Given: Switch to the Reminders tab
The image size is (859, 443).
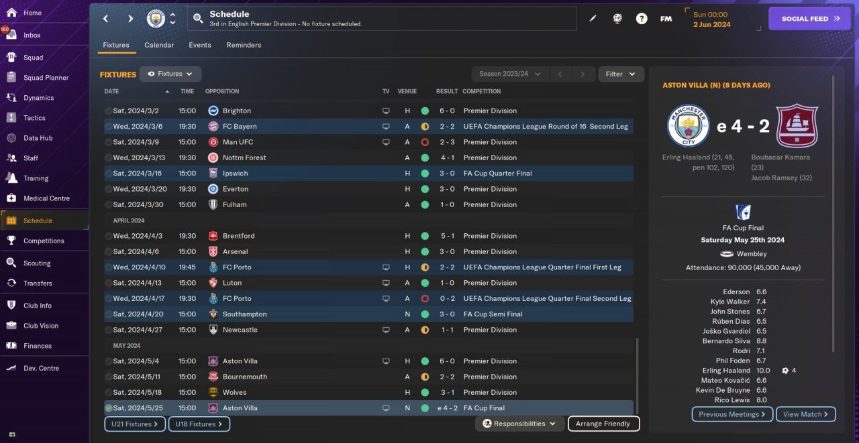Looking at the screenshot, I should click(x=244, y=45).
